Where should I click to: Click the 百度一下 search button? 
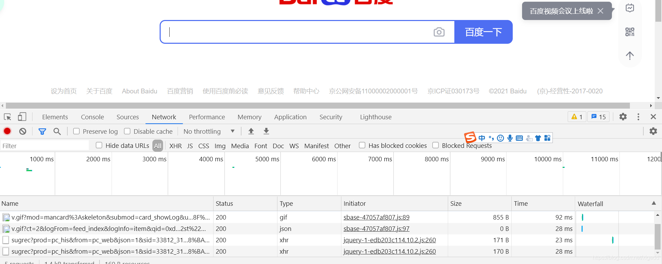483,32
